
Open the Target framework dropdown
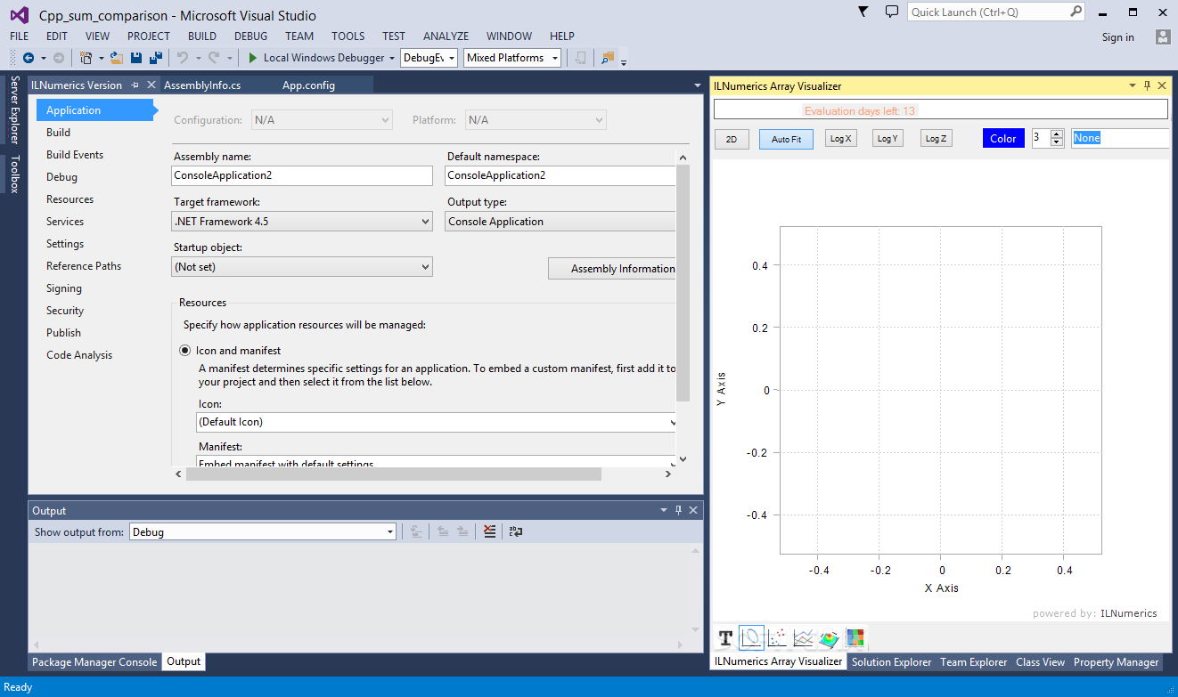click(302, 222)
